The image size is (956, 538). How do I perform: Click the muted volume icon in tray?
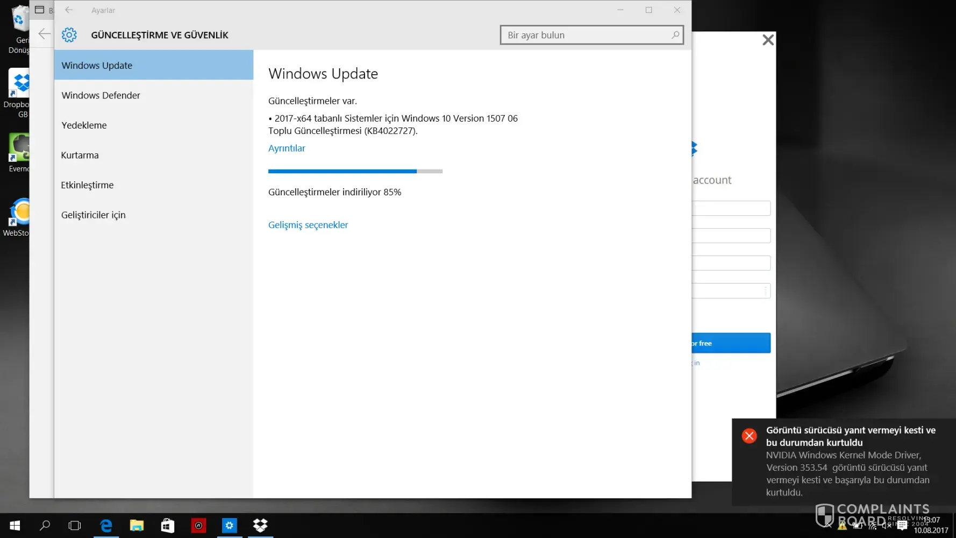click(887, 526)
